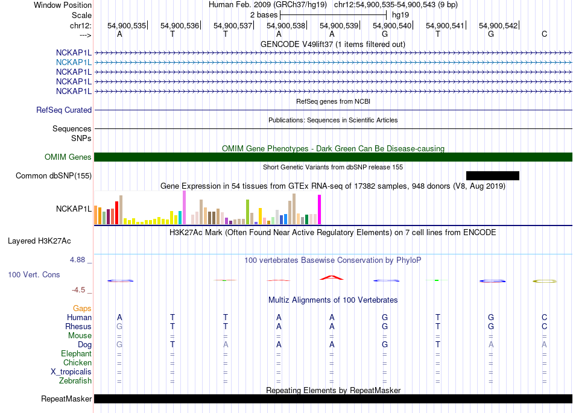Click the dark green OMIM Genes bar
Image resolution: width=573 pixels, height=413 pixels.
pyautogui.click(x=333, y=157)
